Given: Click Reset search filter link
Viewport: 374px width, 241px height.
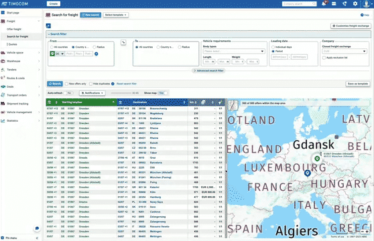Looking at the screenshot, I should [127, 84].
